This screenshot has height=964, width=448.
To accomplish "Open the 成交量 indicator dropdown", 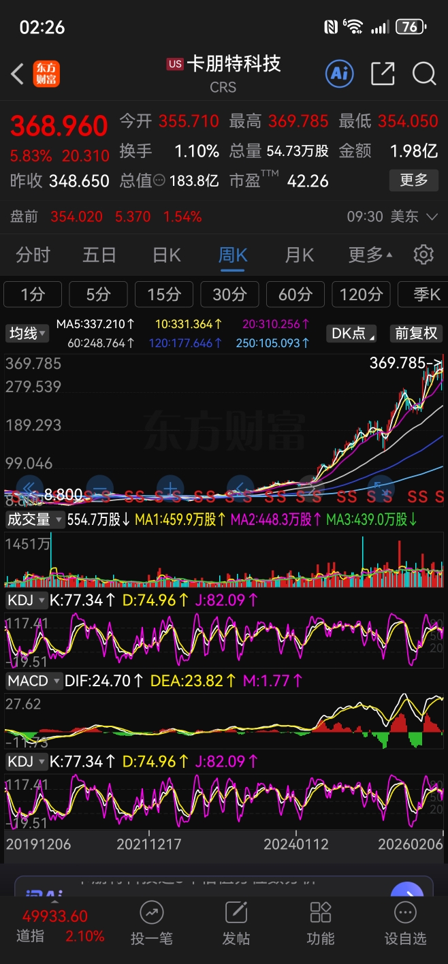I will pos(35,519).
